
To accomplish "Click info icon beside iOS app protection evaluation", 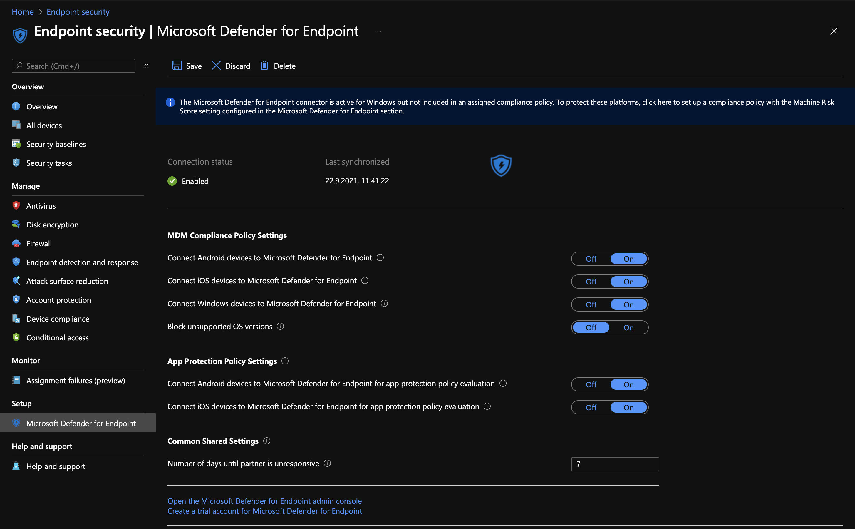I will (487, 406).
